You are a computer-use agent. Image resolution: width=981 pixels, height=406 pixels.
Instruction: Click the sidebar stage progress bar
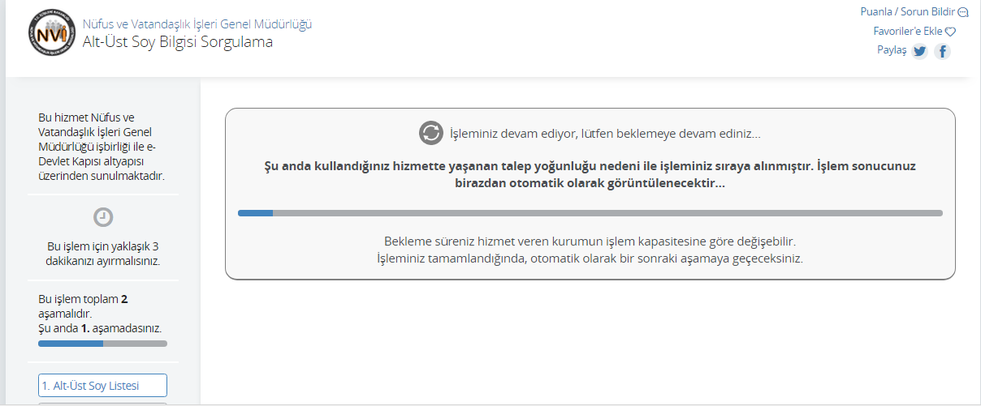(x=102, y=344)
